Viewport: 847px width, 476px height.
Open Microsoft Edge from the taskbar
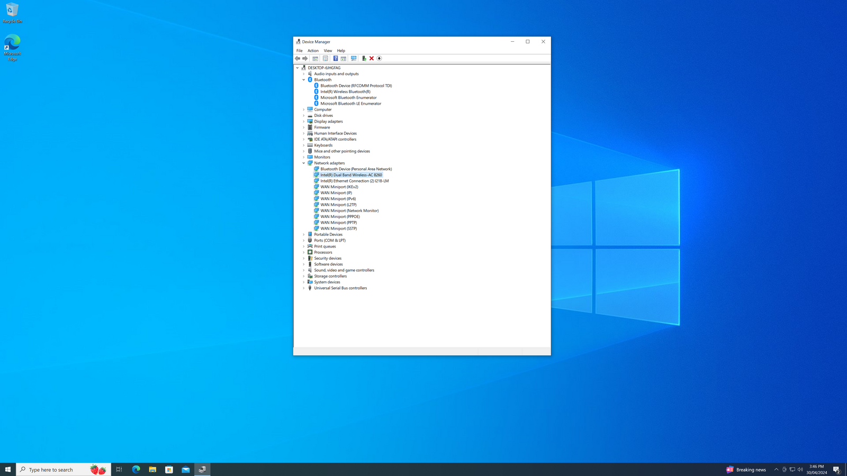tap(136, 469)
